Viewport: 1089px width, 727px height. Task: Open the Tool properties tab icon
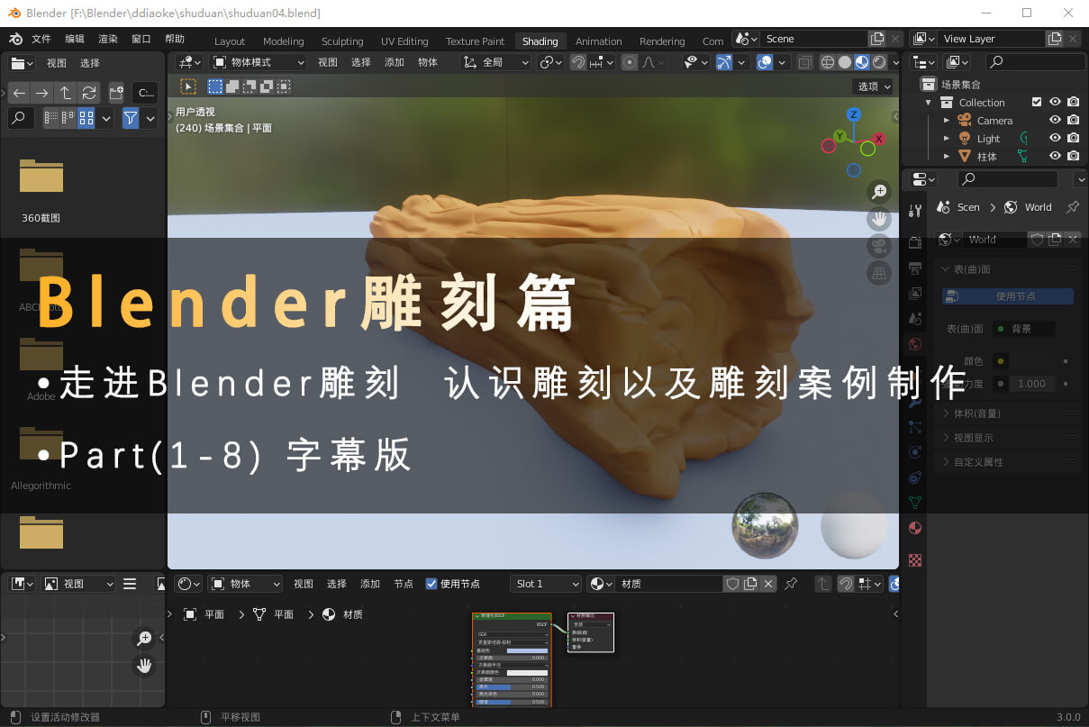pos(915,211)
